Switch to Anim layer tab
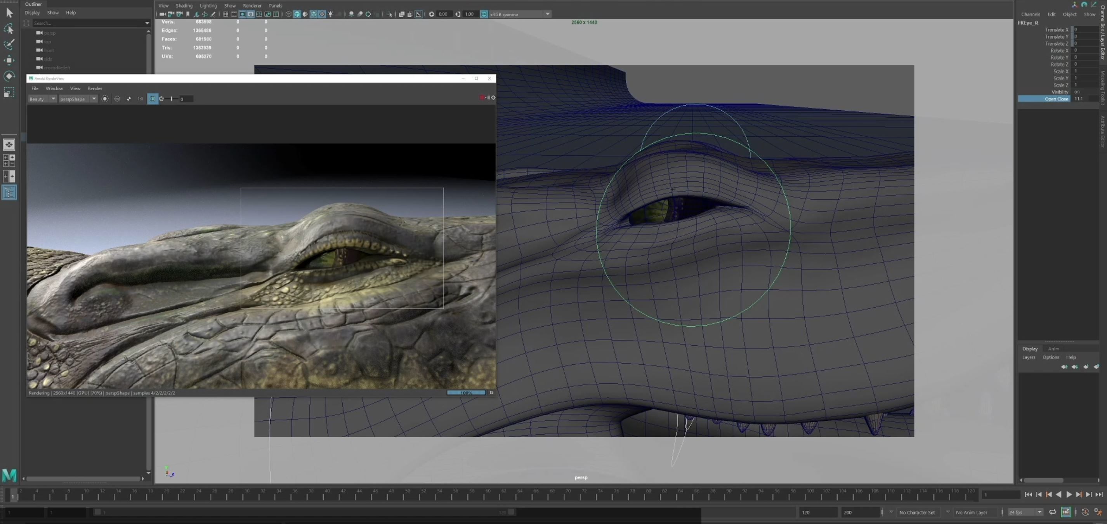 click(1053, 348)
